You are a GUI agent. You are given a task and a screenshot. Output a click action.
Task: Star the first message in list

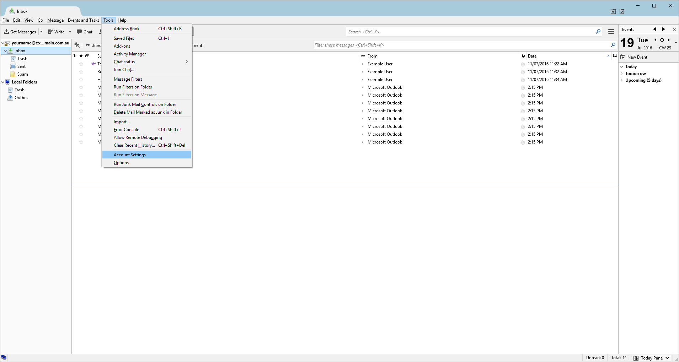coord(81,64)
